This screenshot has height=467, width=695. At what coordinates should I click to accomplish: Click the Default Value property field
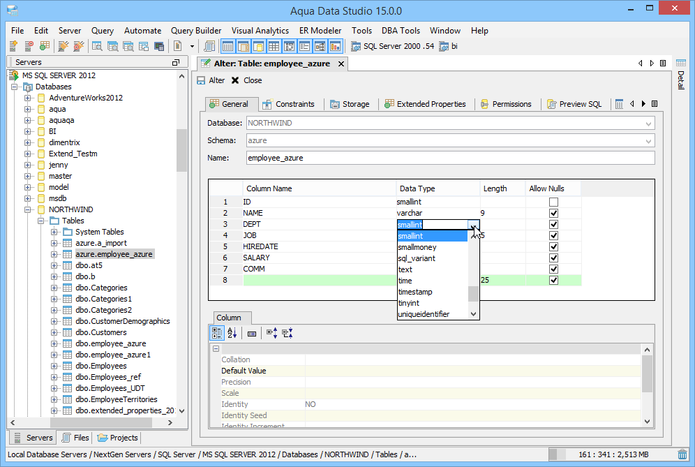pos(473,371)
